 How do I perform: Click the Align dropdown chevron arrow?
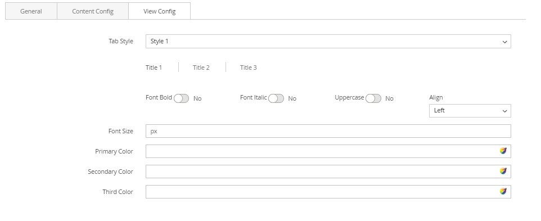pos(505,111)
